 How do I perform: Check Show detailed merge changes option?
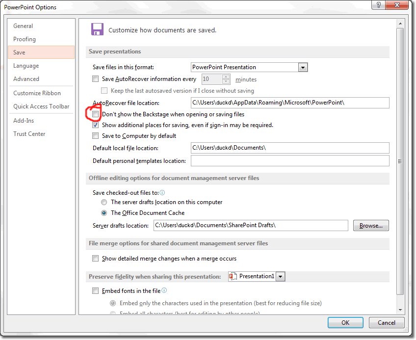pos(95,258)
